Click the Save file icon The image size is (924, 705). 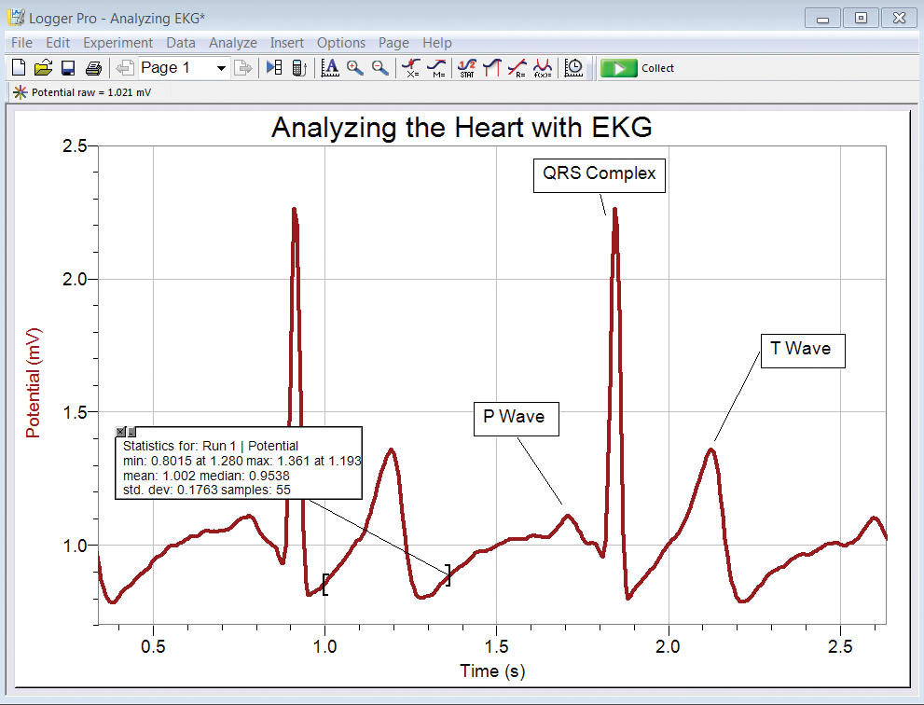coord(68,68)
